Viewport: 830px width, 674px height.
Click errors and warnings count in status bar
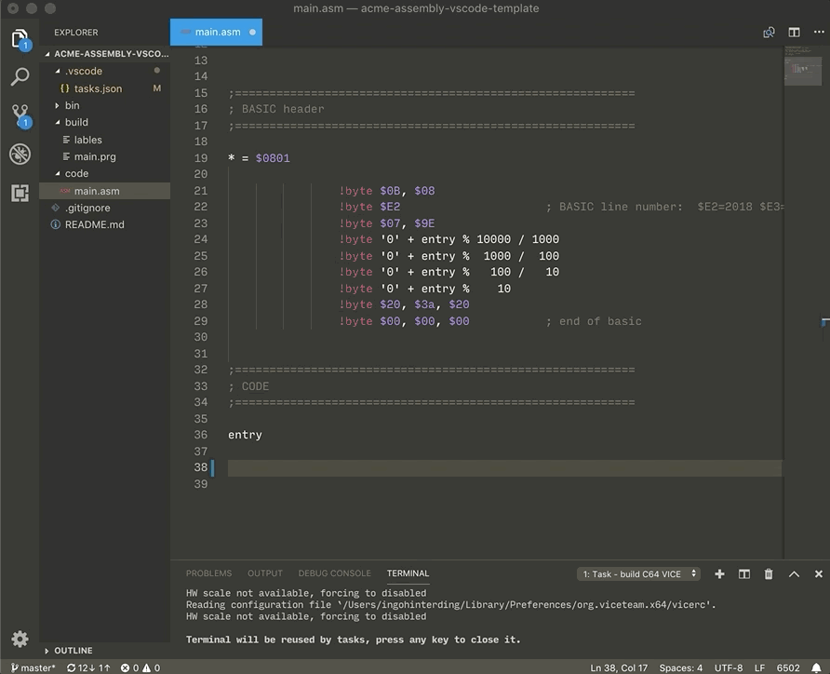coord(141,668)
